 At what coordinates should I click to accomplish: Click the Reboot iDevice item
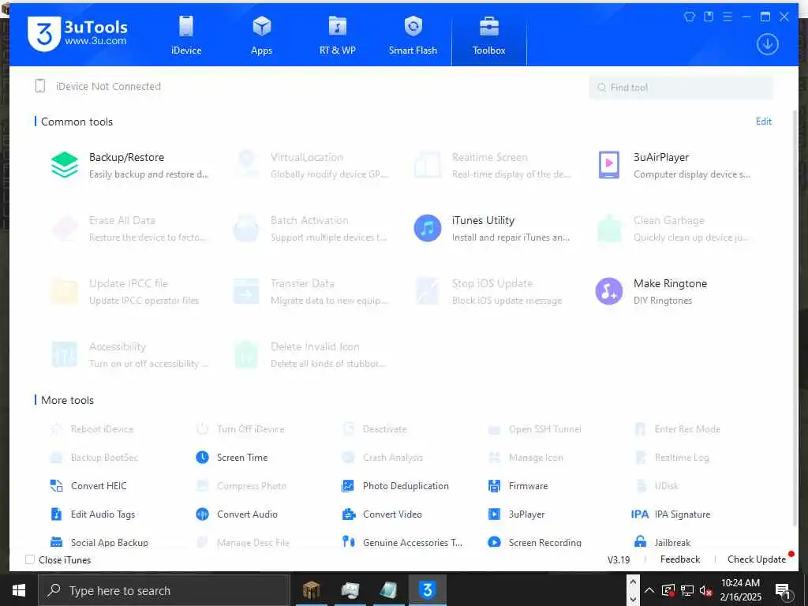[x=92, y=428]
